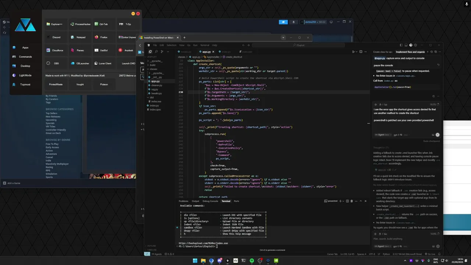Switch to the Debug Console panel tab

click(210, 201)
